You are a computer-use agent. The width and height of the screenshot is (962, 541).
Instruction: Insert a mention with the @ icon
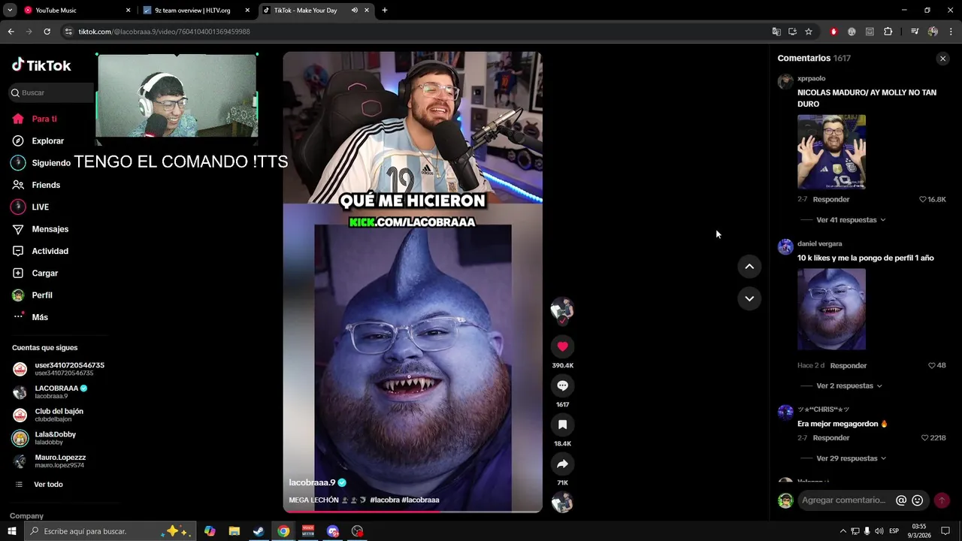(901, 500)
